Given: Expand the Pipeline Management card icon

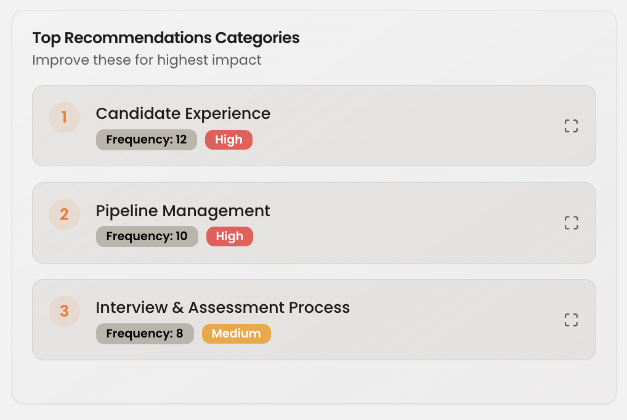Looking at the screenshot, I should [571, 223].
